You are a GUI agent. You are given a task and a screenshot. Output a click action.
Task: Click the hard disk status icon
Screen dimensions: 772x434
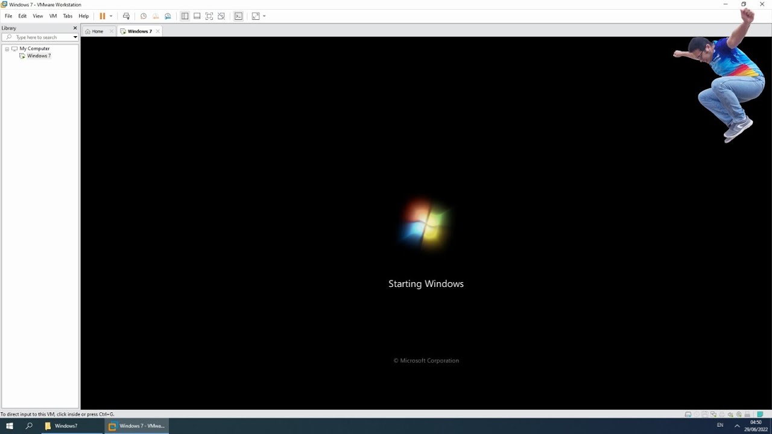(688, 414)
